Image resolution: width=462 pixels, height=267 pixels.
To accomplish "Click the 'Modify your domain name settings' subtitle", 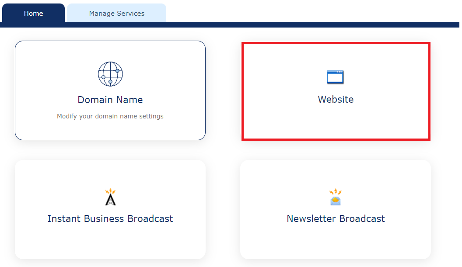I will click(110, 116).
